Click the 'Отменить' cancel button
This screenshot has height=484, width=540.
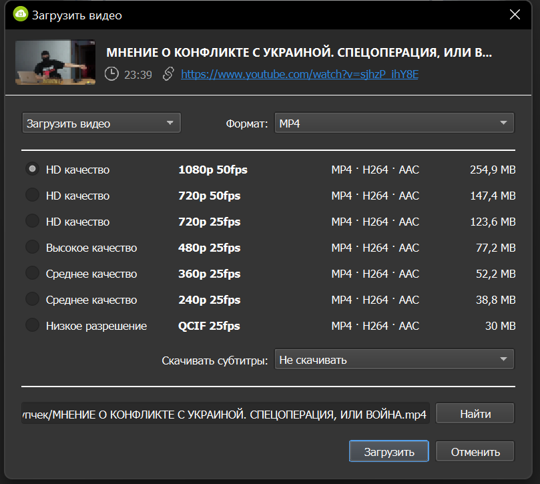click(475, 451)
